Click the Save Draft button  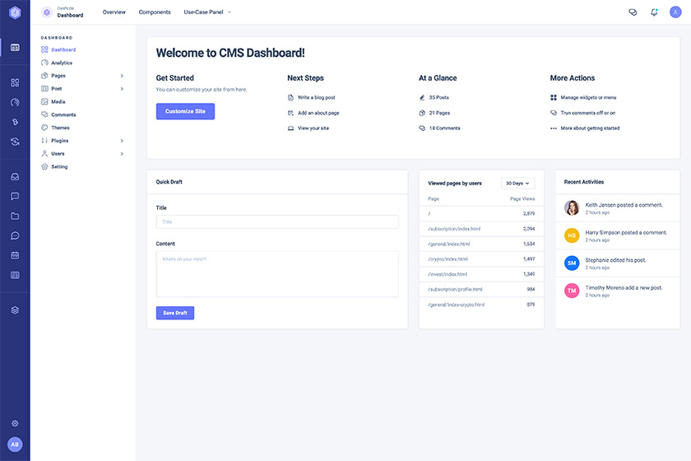(175, 313)
